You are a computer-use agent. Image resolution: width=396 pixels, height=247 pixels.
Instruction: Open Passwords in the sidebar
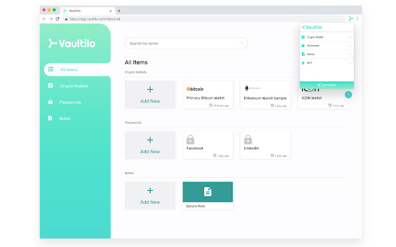pyautogui.click(x=70, y=102)
